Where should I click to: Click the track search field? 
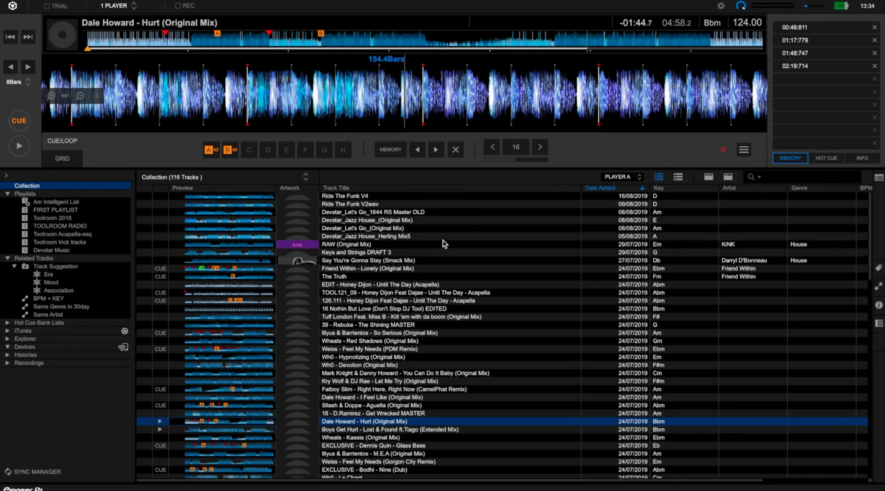[802, 177]
